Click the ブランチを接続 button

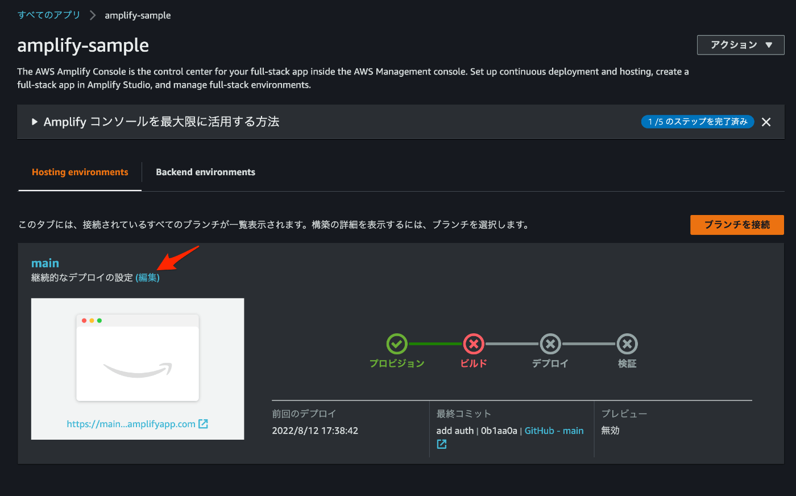click(x=737, y=225)
